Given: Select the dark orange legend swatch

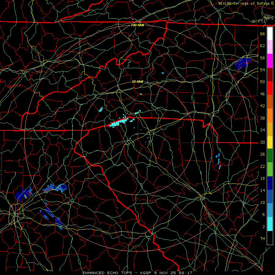Looking at the screenshot, I should click(x=270, y=102).
